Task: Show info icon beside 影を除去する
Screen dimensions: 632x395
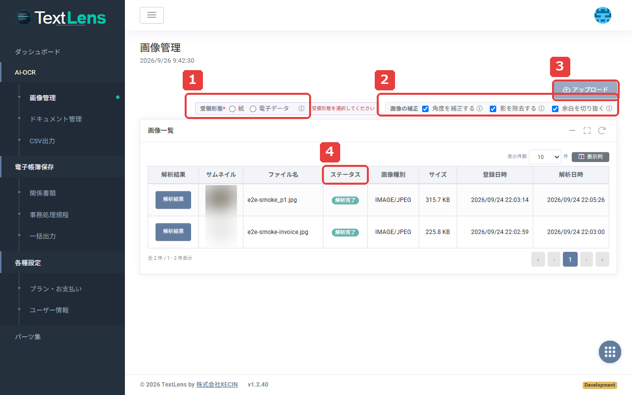Action: point(541,109)
